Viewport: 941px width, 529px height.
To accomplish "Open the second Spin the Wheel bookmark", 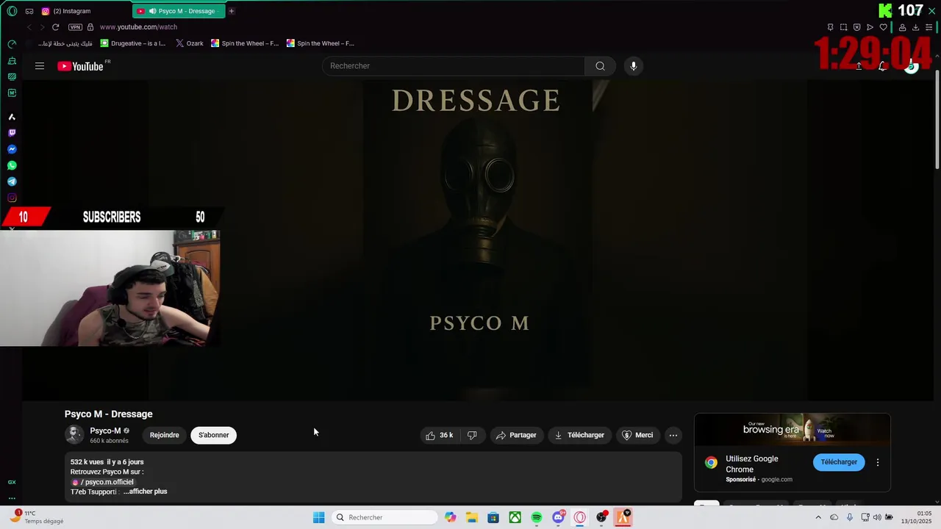I will (x=321, y=43).
